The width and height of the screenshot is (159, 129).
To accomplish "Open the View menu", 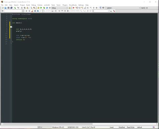I will 11,5.
